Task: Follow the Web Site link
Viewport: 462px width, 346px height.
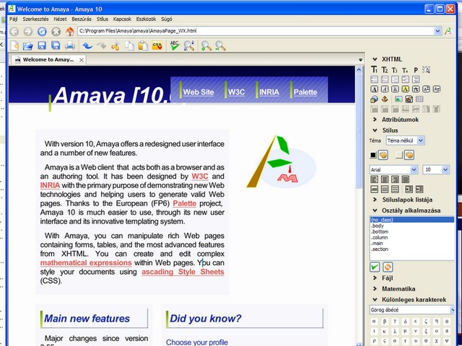Action: click(x=199, y=92)
